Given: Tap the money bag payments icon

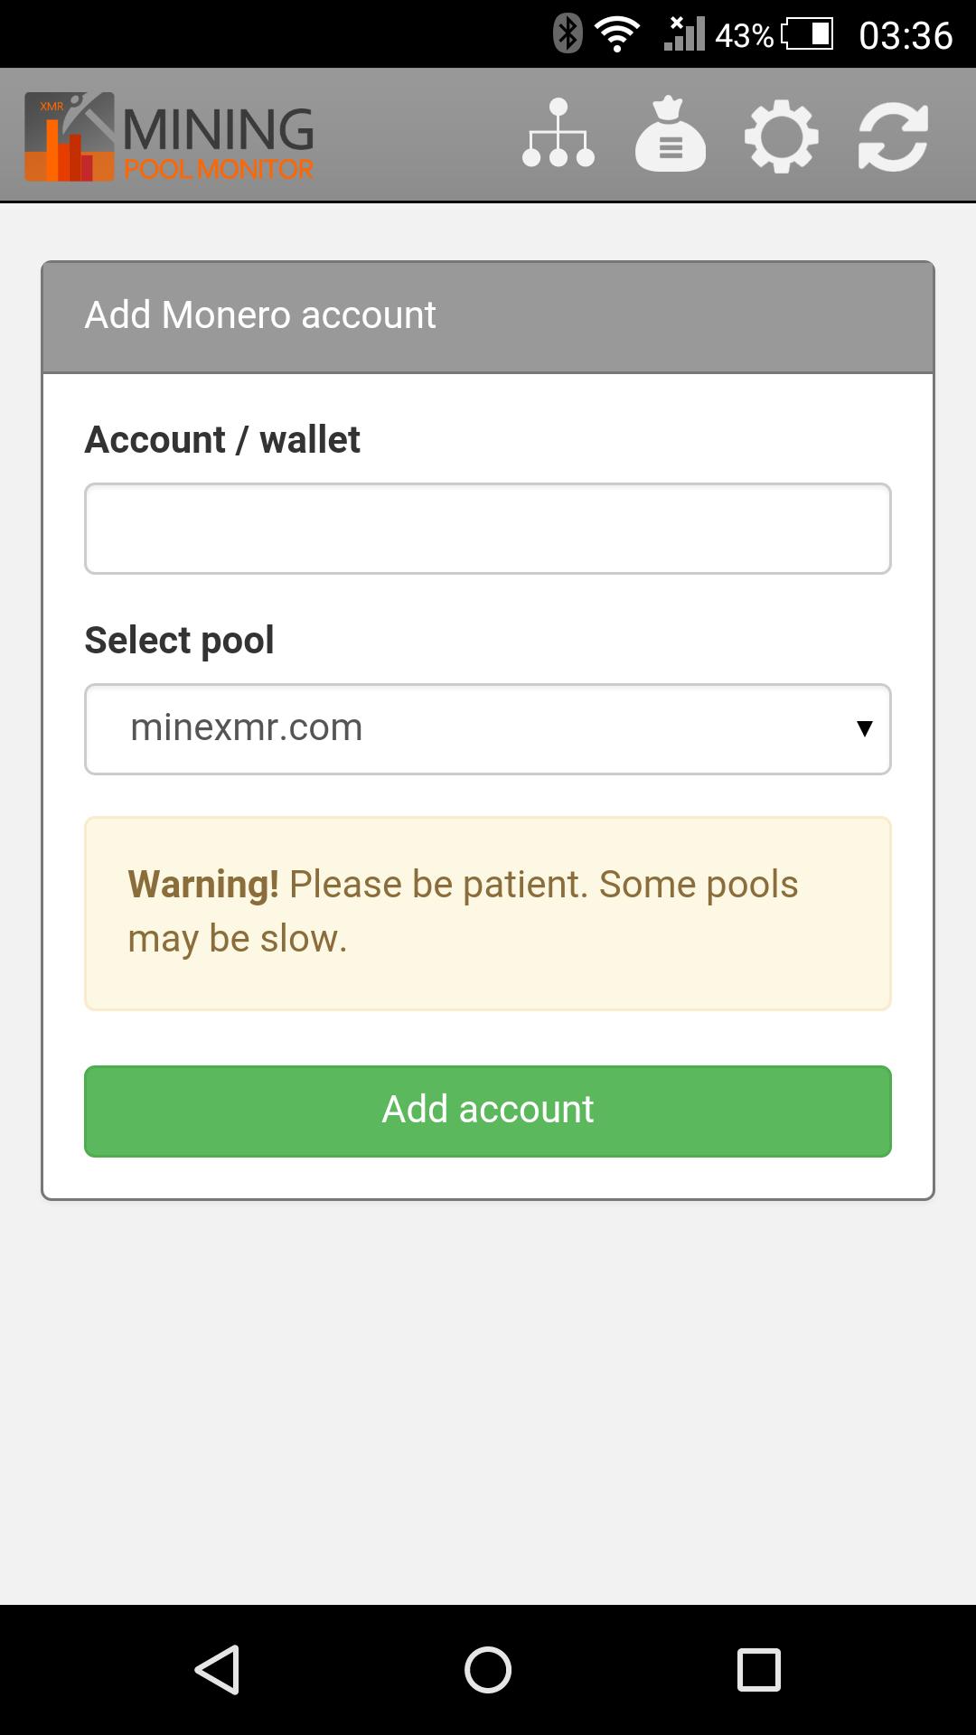Looking at the screenshot, I should click(671, 134).
